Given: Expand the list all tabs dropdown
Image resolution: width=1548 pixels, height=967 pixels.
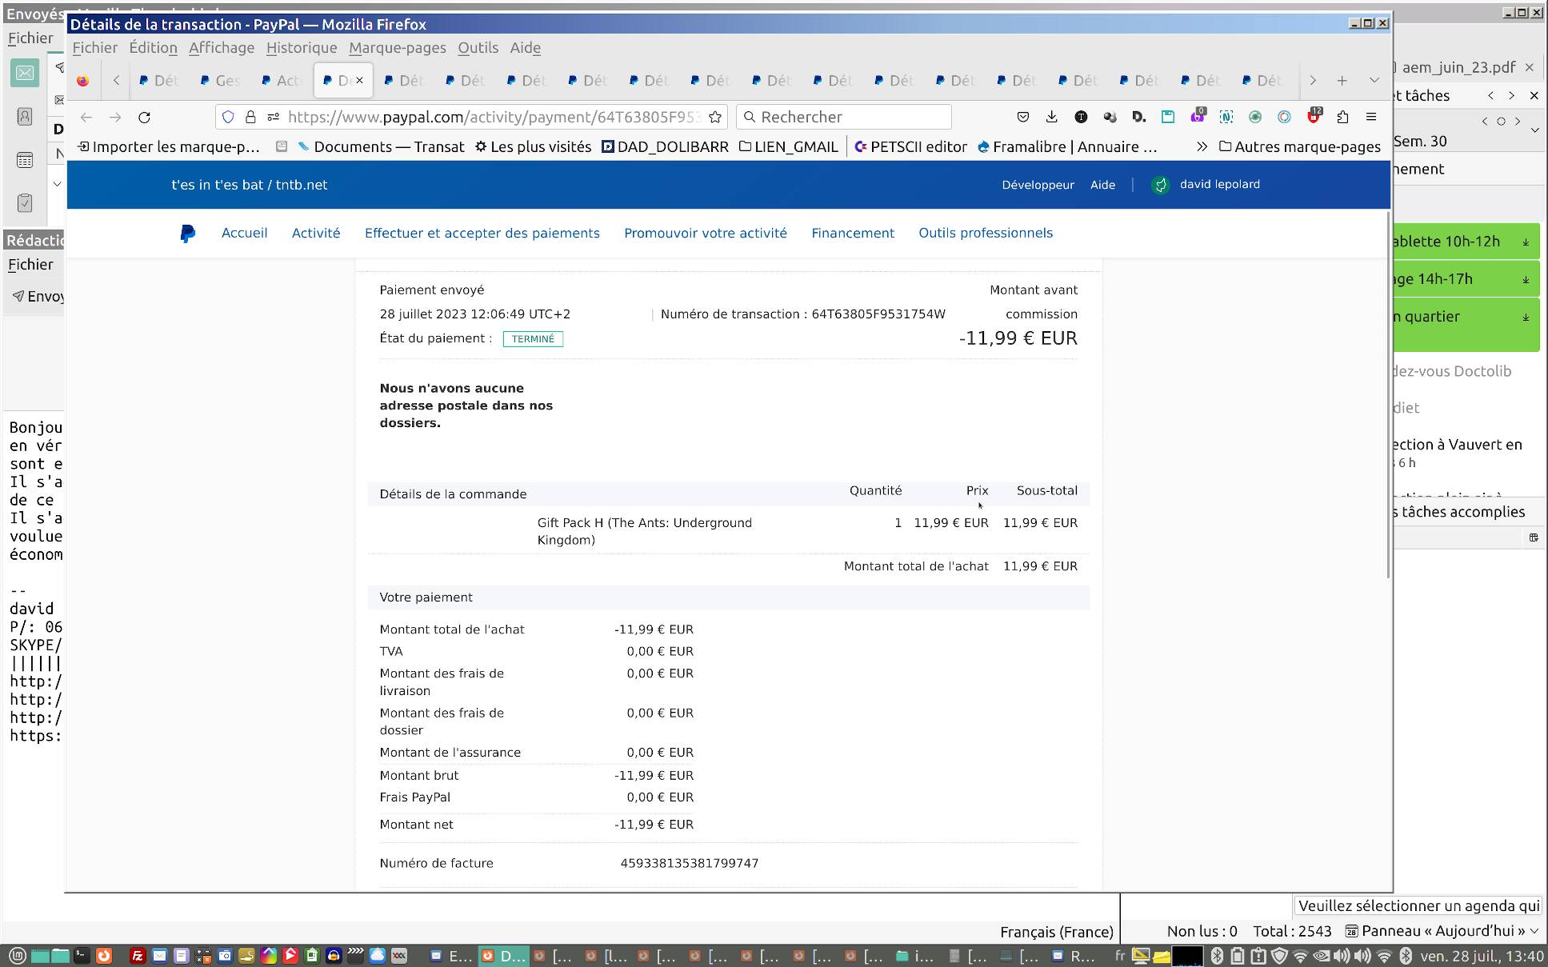Looking at the screenshot, I should (x=1374, y=80).
